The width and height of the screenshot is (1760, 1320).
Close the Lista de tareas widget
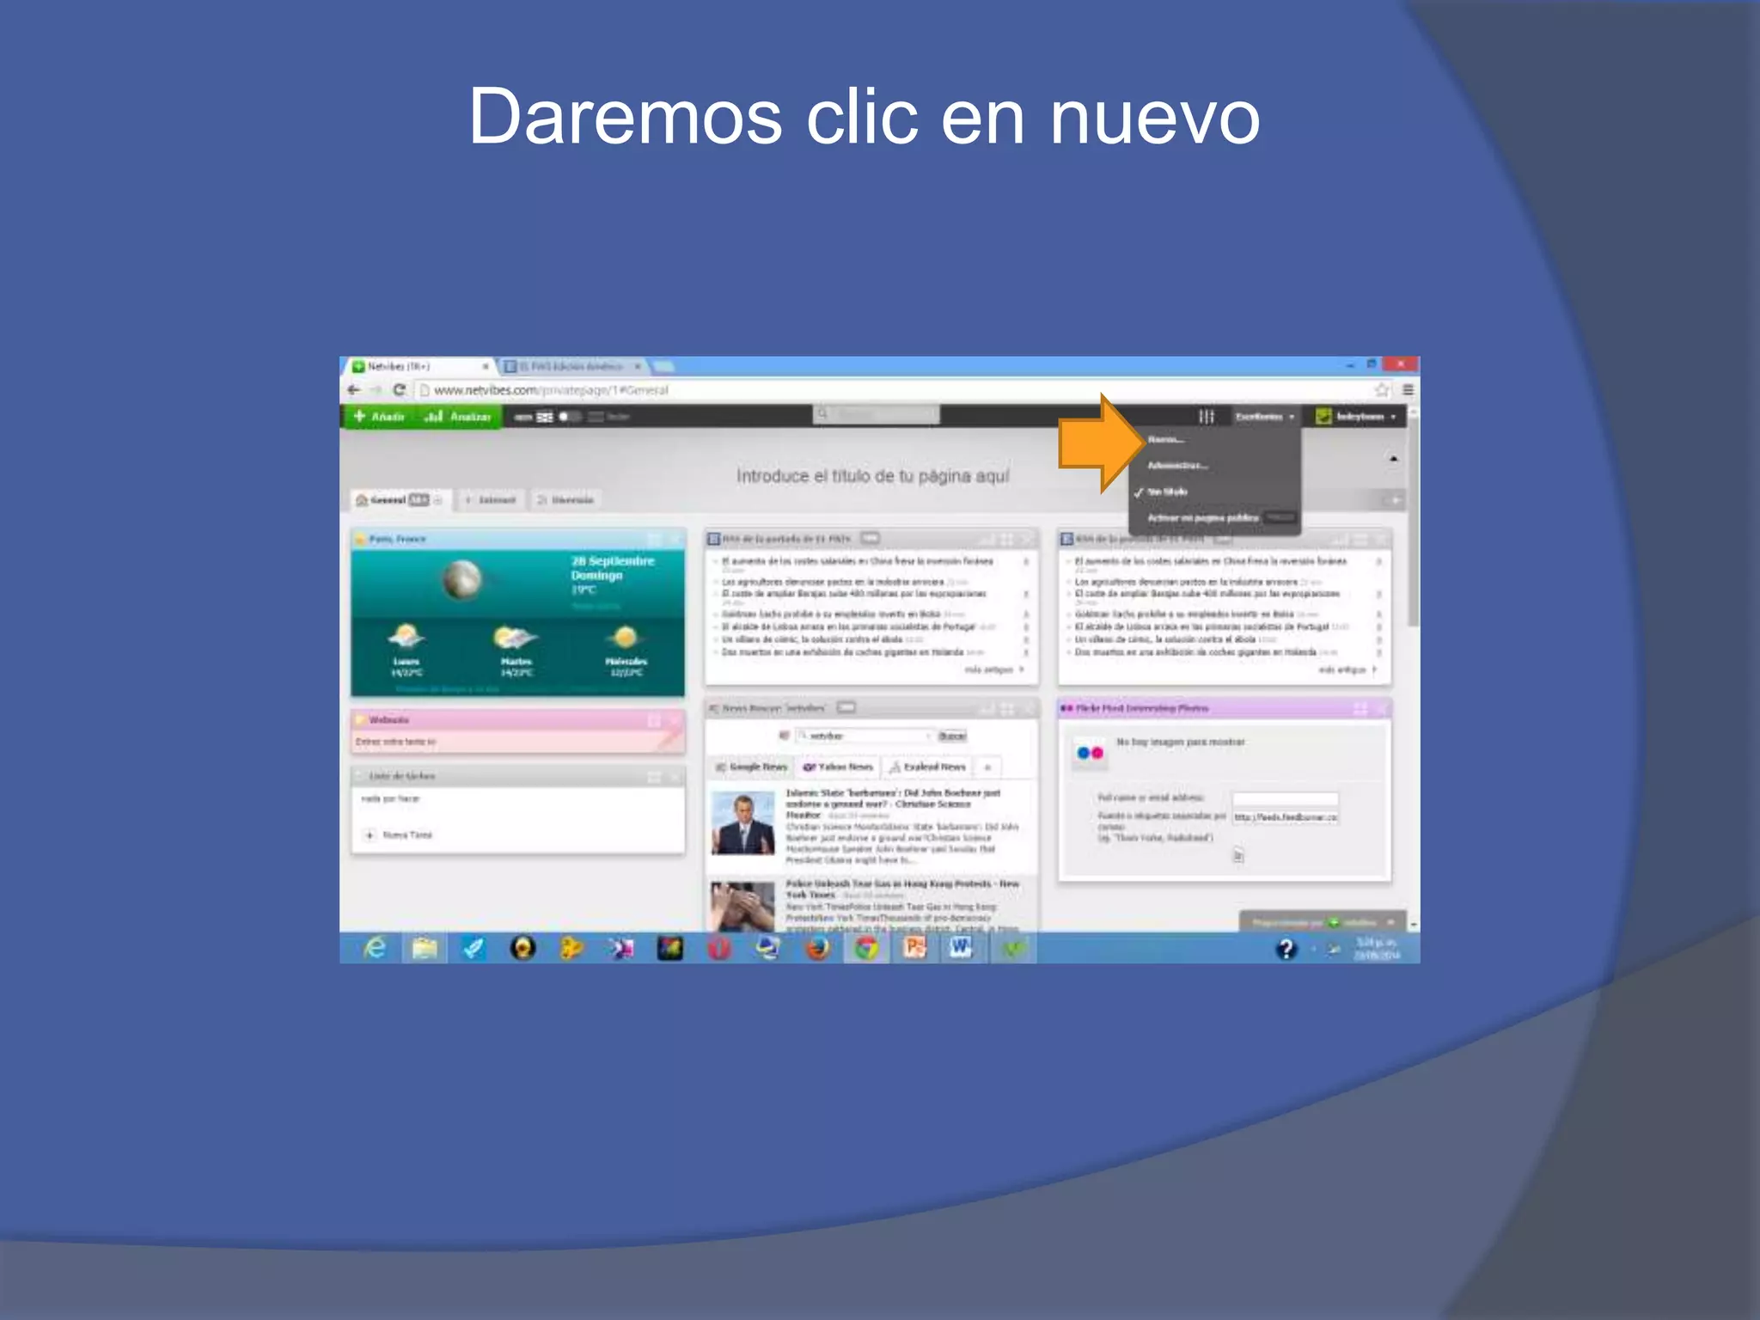click(x=675, y=777)
